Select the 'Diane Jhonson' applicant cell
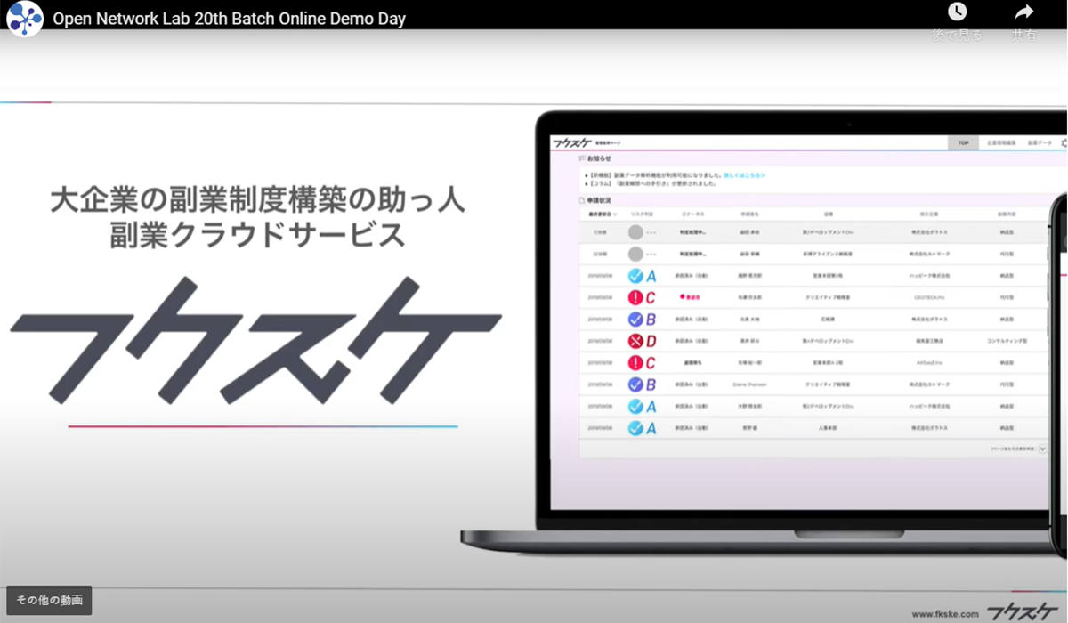The image size is (1068, 623). click(749, 384)
